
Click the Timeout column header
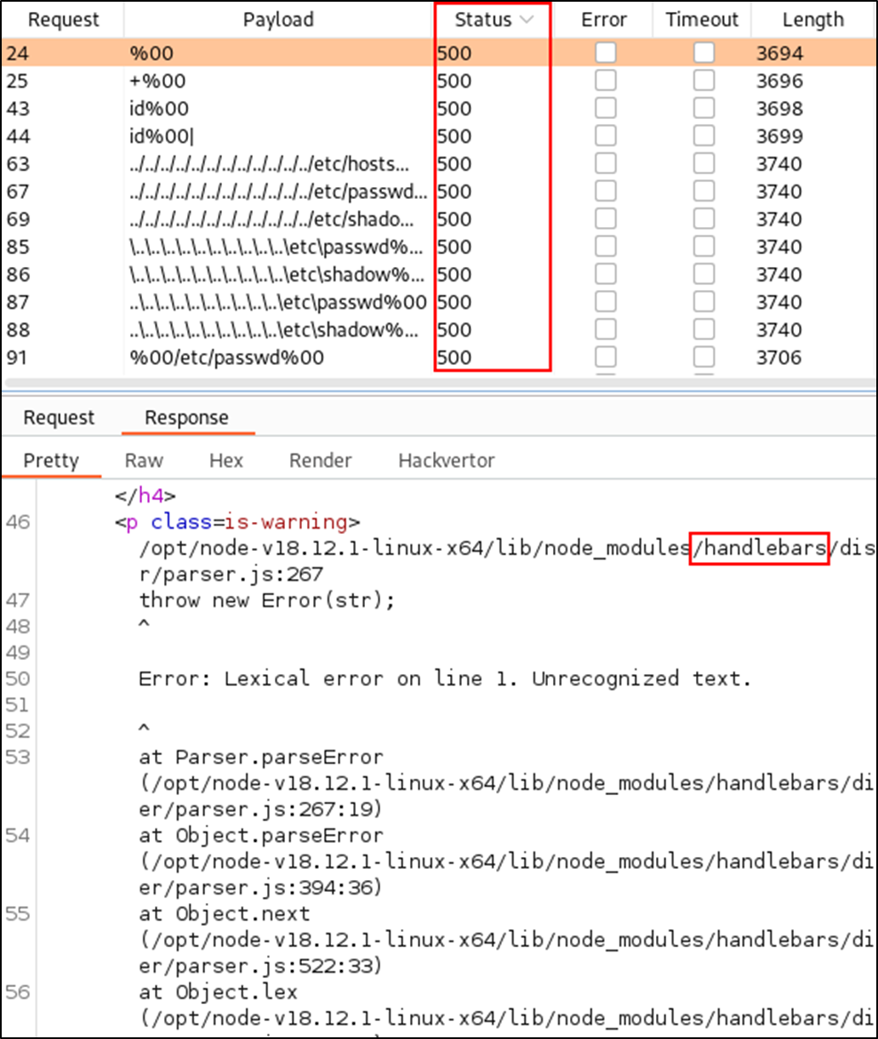pos(702,20)
